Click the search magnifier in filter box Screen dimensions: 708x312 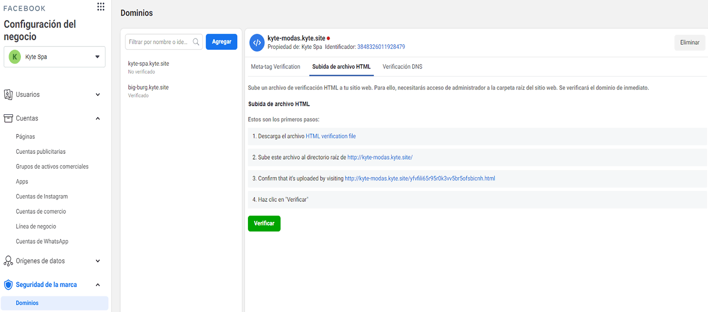tap(196, 42)
